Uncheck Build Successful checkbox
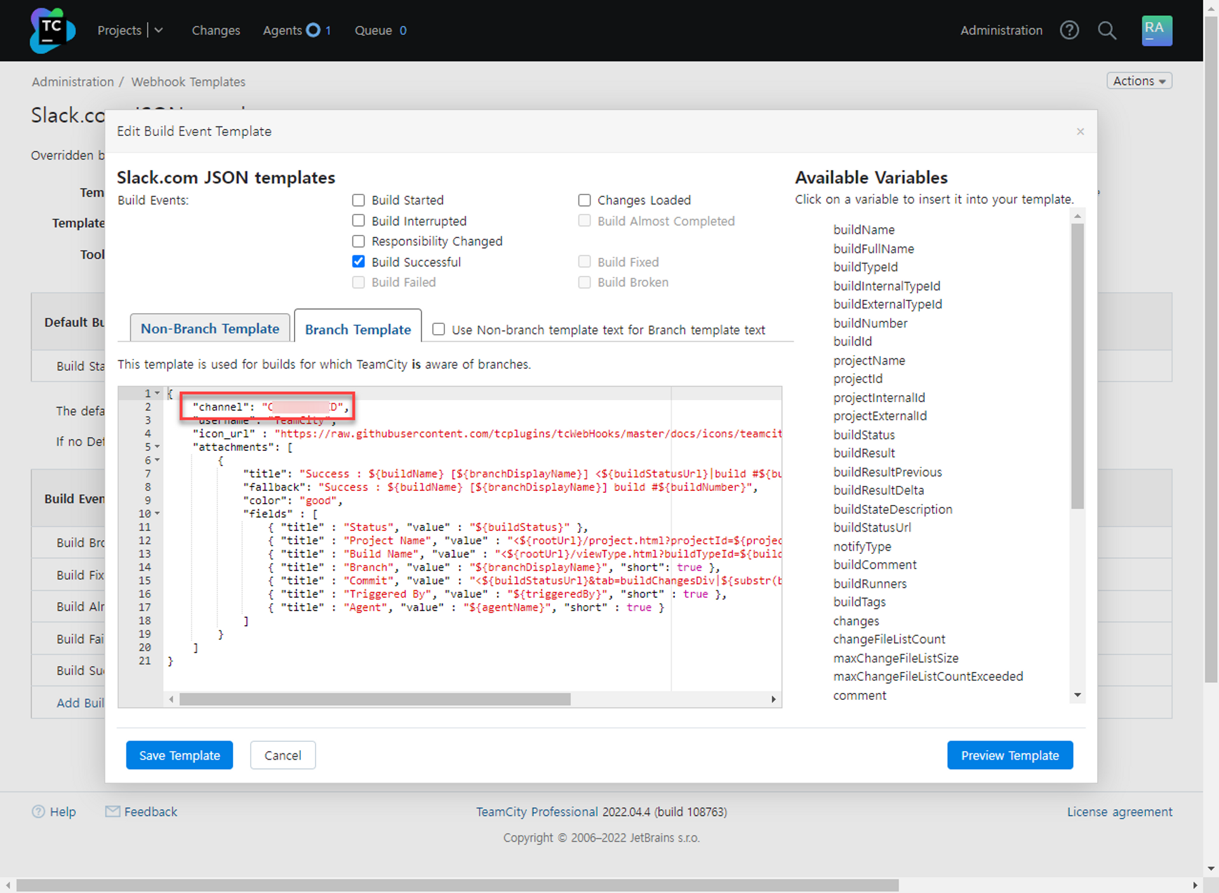The image size is (1219, 893). pos(359,262)
